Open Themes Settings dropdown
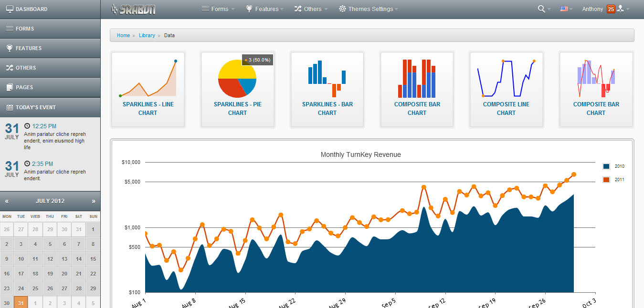Screen dimensions: 644x308 click(x=368, y=9)
